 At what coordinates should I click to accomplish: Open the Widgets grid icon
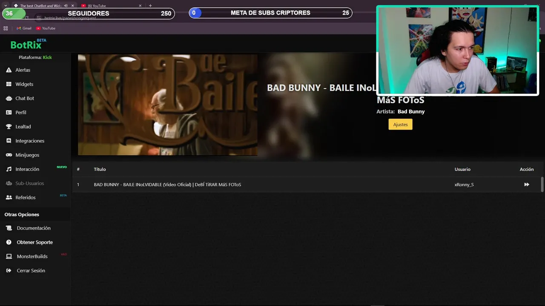(x=9, y=84)
